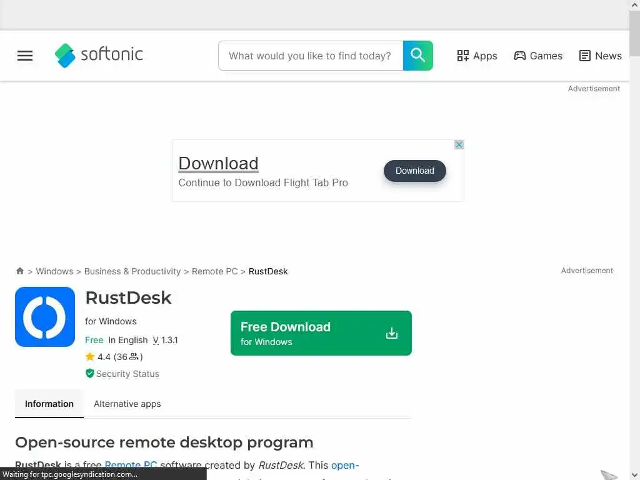Click the scrollbar down arrow

point(635,475)
